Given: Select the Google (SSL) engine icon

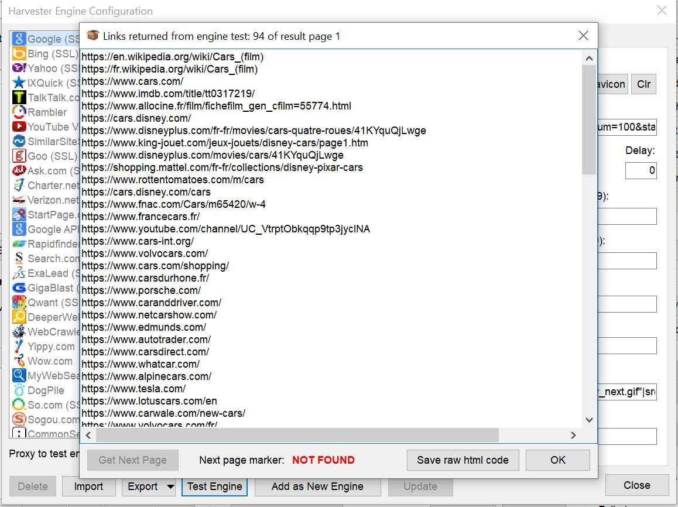Looking at the screenshot, I should pyautogui.click(x=19, y=39).
